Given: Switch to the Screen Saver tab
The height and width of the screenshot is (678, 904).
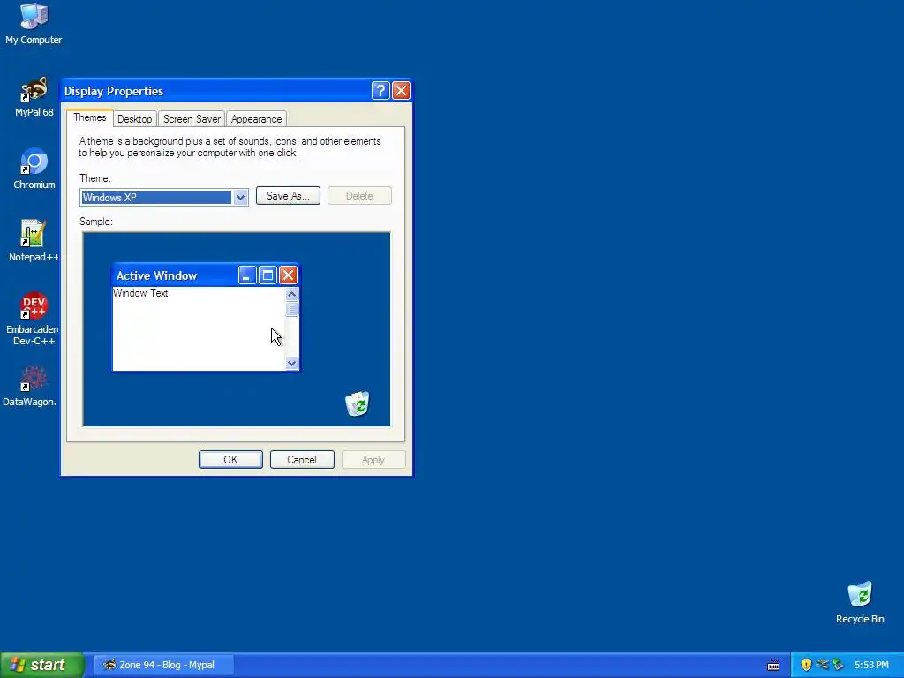Looking at the screenshot, I should pos(192,119).
